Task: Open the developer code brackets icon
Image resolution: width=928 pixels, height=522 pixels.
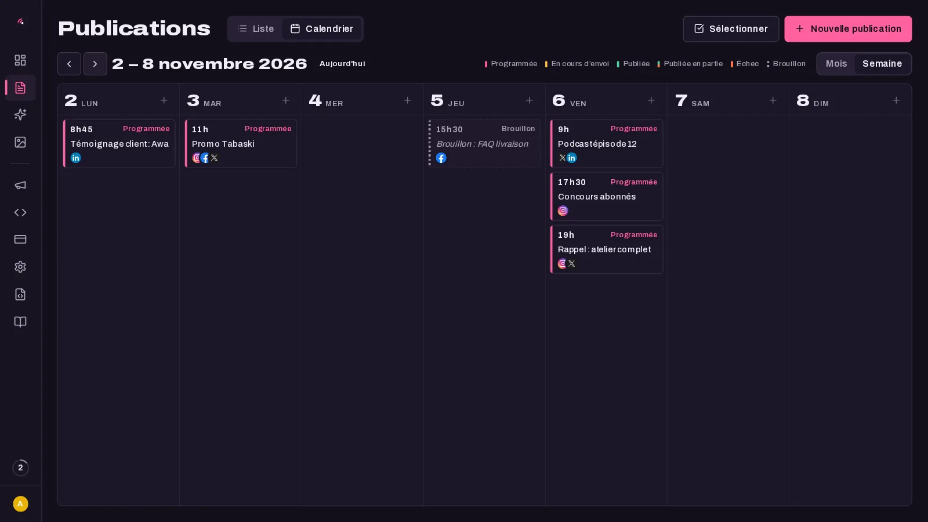Action: click(20, 212)
